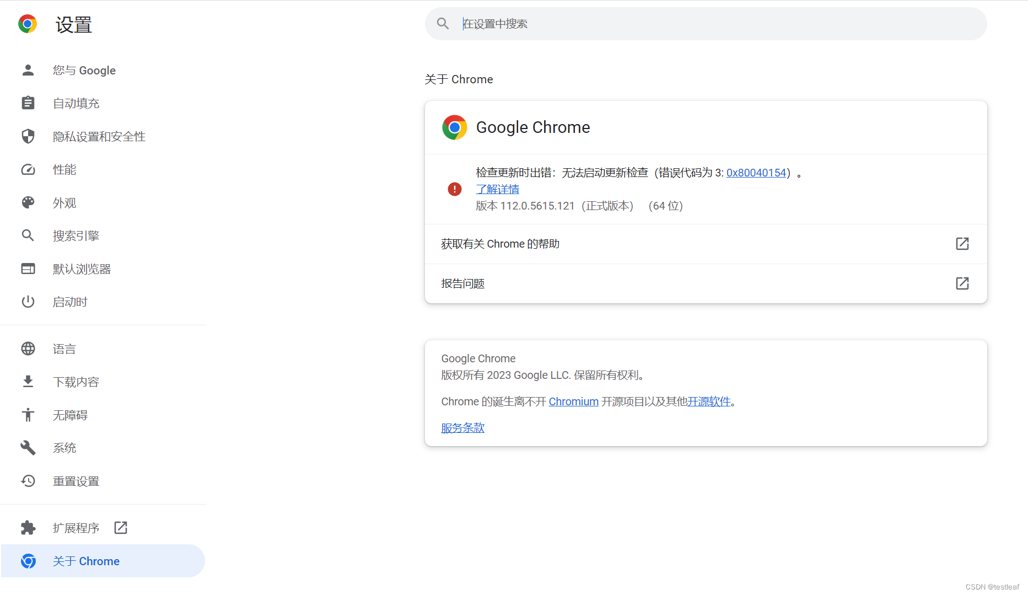Open the 报告问题 row

(x=706, y=283)
